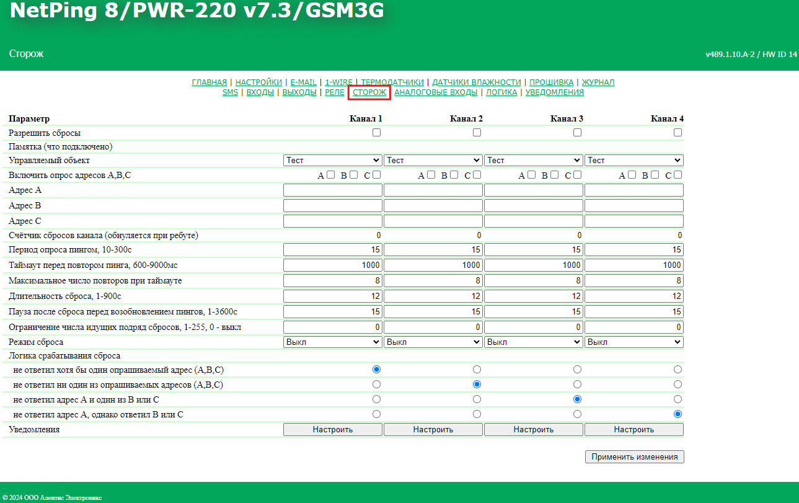Check address C polling for Канал 4

pyautogui.click(x=678, y=175)
